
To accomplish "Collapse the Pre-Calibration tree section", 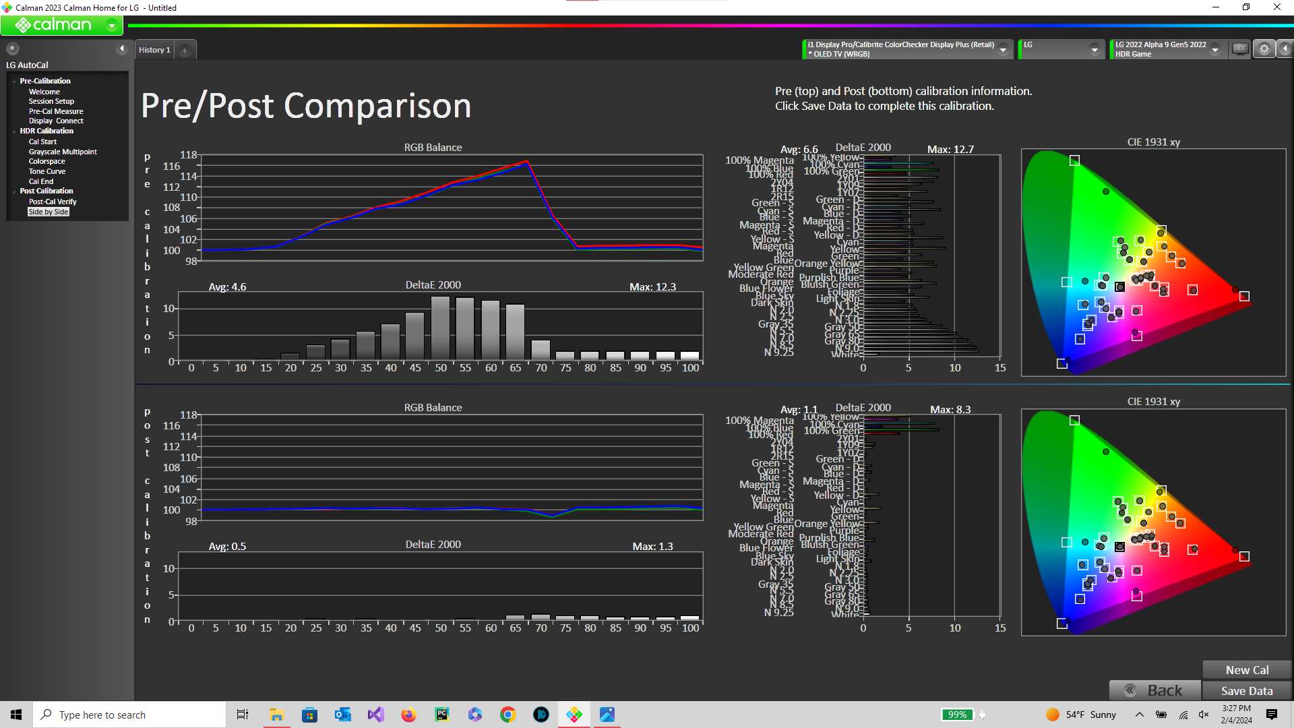I will tap(14, 82).
